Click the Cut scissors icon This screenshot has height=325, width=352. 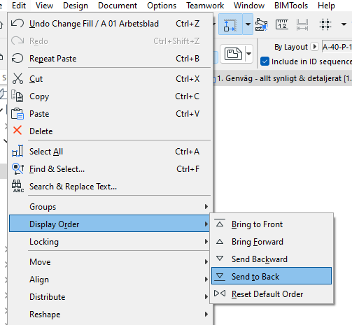17,79
